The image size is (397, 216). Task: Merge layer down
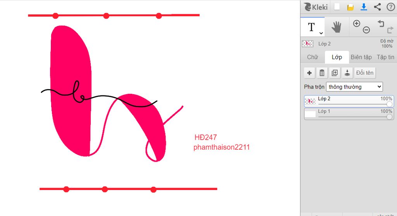[347, 73]
